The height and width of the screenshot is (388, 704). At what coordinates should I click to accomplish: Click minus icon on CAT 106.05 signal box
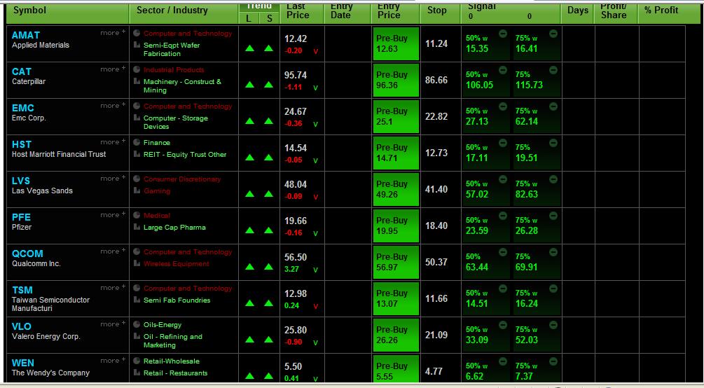click(x=503, y=70)
